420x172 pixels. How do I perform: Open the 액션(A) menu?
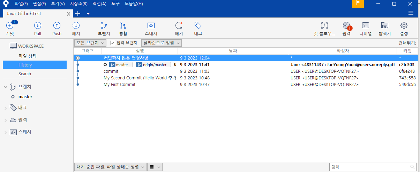point(99,3)
